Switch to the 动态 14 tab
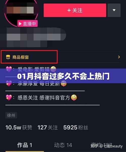Screen dimensions: 126x152 (x=63, y=145)
